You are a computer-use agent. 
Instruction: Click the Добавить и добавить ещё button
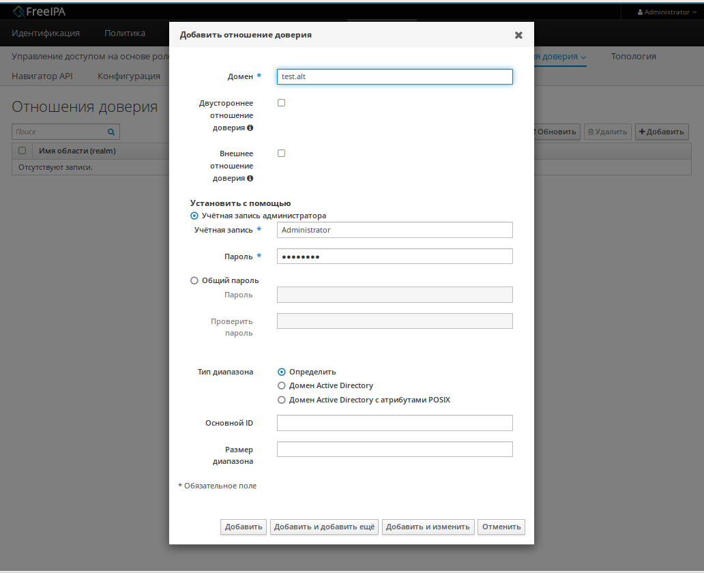click(x=324, y=527)
